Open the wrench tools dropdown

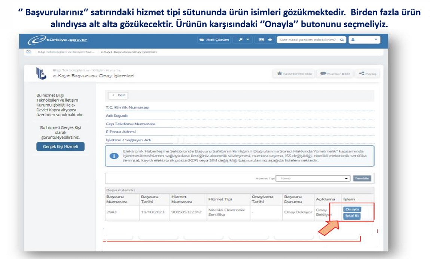point(244,40)
